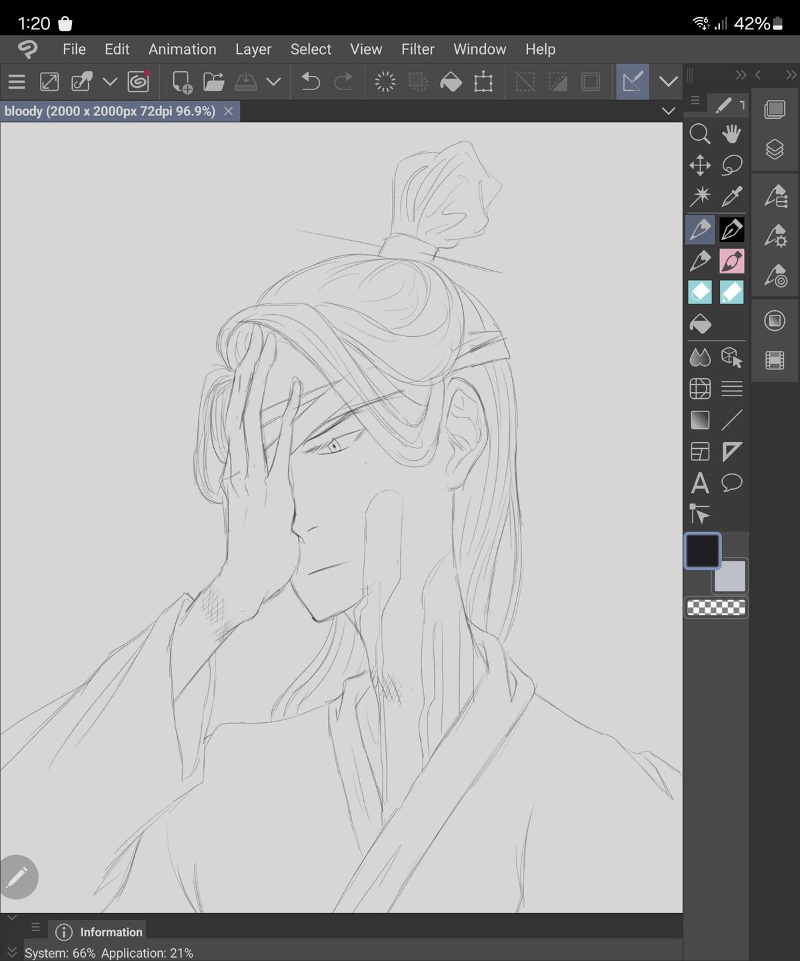This screenshot has width=800, height=961.
Task: Select the Move layer tool
Action: pos(700,165)
